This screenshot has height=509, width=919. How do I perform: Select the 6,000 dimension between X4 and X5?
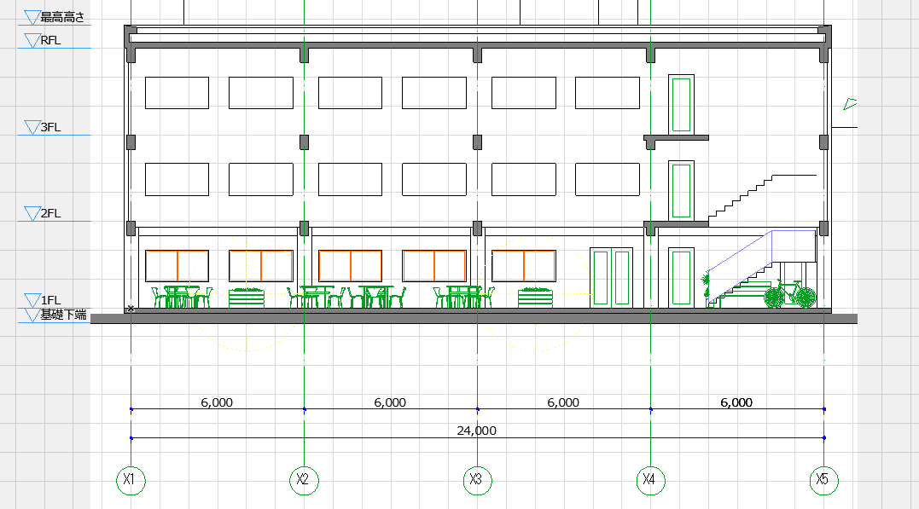click(x=736, y=402)
